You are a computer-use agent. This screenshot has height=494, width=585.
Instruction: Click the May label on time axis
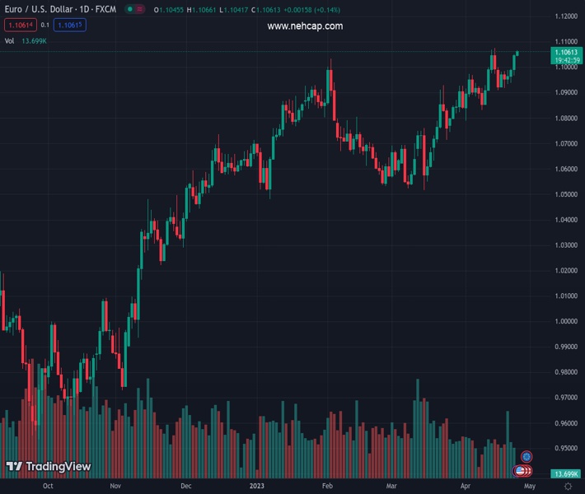[529, 486]
